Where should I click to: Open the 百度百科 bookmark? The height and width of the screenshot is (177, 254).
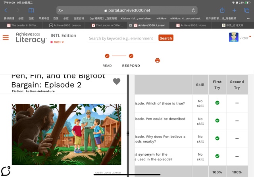click(x=79, y=19)
